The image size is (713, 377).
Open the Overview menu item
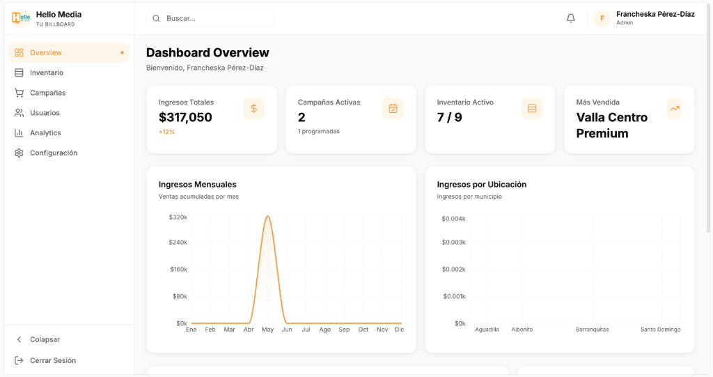point(69,53)
